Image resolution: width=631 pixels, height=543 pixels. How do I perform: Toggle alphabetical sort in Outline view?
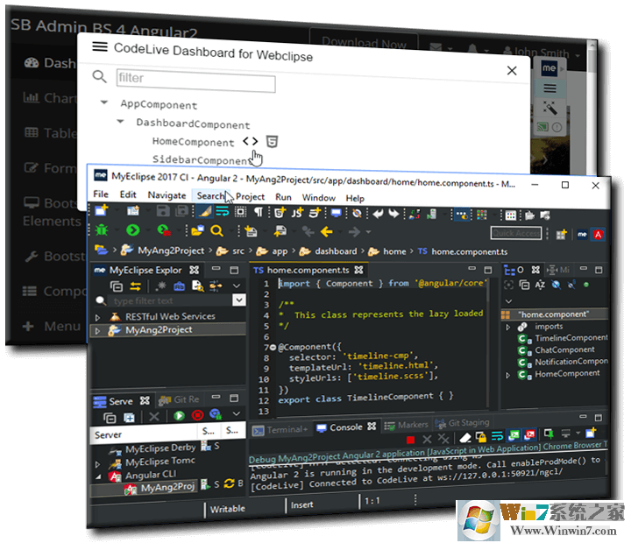[x=540, y=285]
